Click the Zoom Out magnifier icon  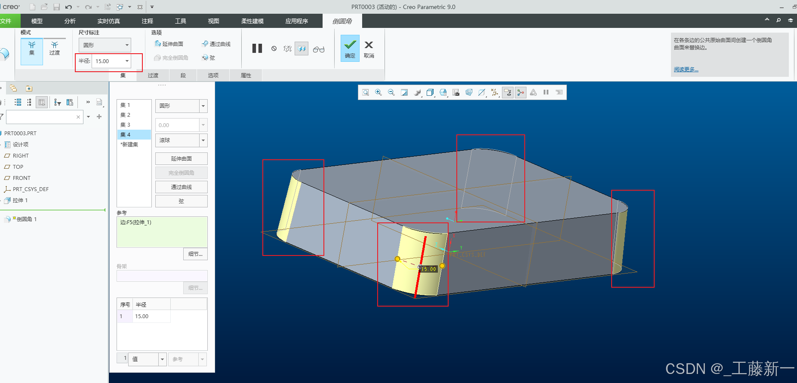[x=391, y=92]
